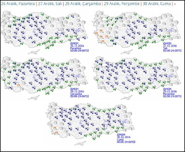Click the sunny icon on 28.12.2016 map

click(19, 85)
